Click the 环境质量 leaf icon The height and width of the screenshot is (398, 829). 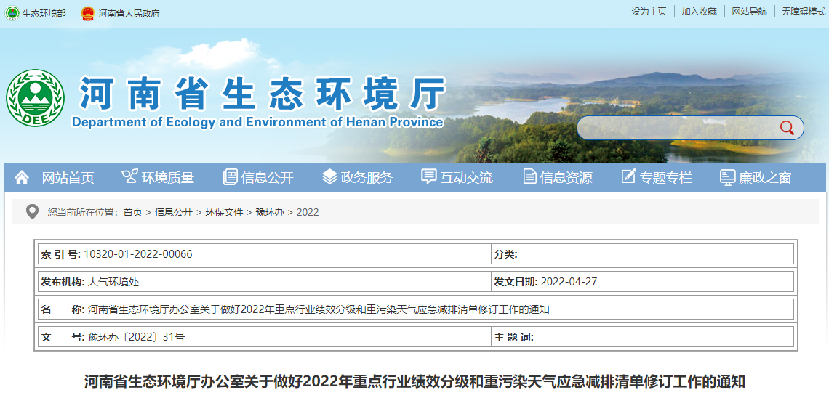pyautogui.click(x=129, y=176)
